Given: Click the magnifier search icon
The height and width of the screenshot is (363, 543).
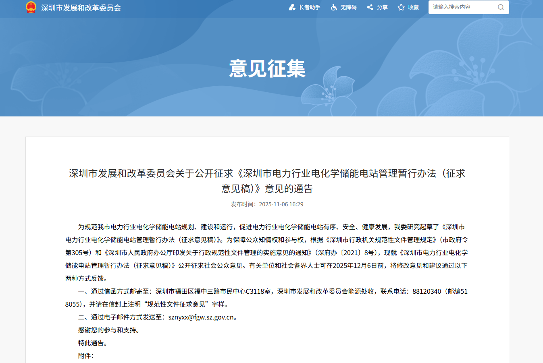Looking at the screenshot, I should (501, 7).
